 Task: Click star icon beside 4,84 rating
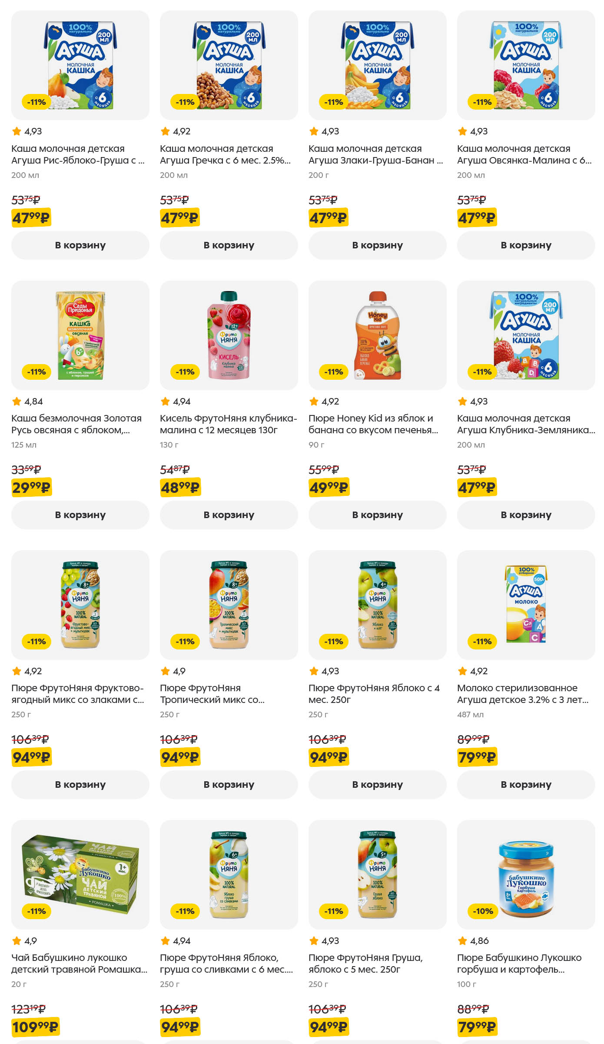pyautogui.click(x=17, y=402)
